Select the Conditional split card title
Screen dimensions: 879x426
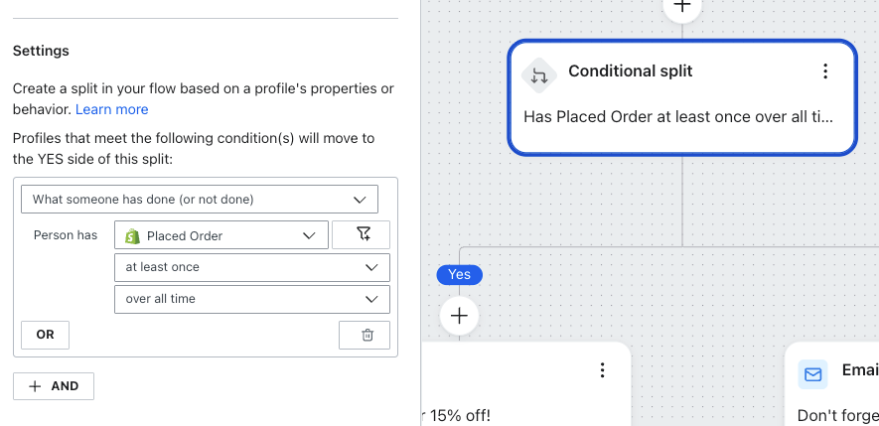tap(630, 71)
